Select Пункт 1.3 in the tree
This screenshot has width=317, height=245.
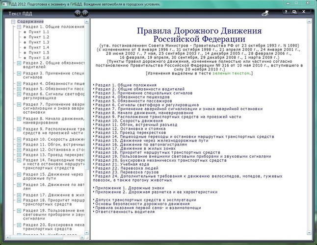tap(39, 42)
